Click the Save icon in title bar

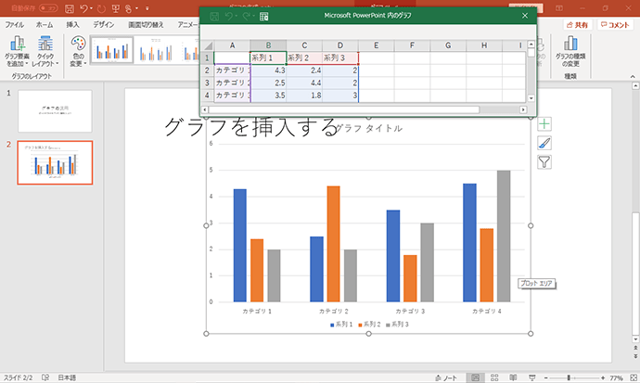70,8
